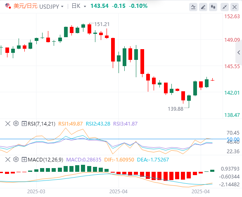Select the pencil drawing tool
The height and width of the screenshot is (197, 242).
click(203, 7)
